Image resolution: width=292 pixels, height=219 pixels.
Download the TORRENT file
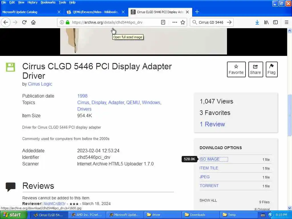click(209, 186)
